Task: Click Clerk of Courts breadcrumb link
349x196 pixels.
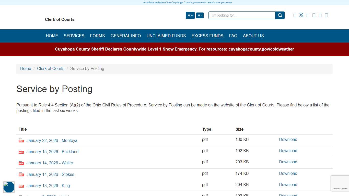Action: [x=51, y=69]
